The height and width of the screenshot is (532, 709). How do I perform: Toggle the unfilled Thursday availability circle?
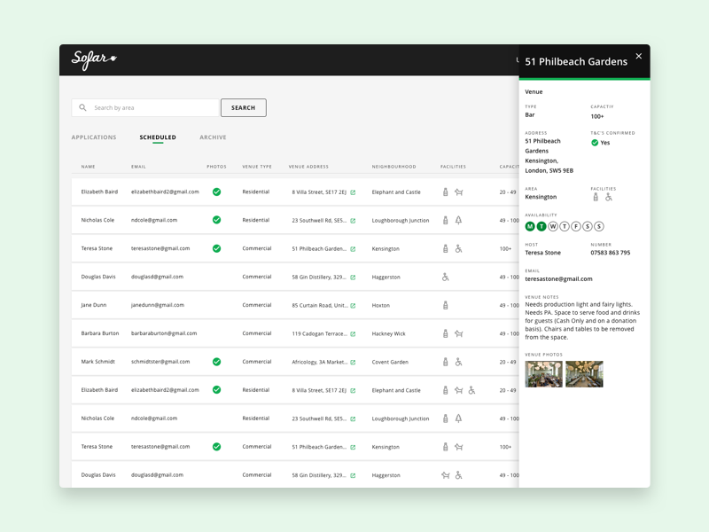pos(565,226)
